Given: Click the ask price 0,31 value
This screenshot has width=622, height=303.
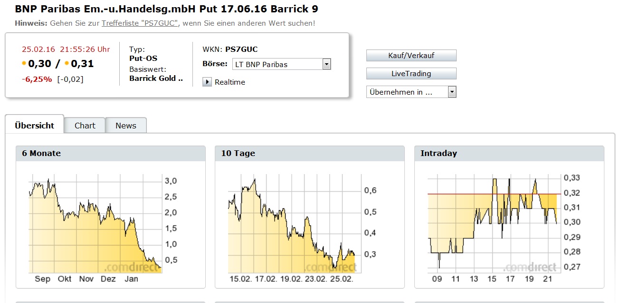Looking at the screenshot, I should coord(83,63).
